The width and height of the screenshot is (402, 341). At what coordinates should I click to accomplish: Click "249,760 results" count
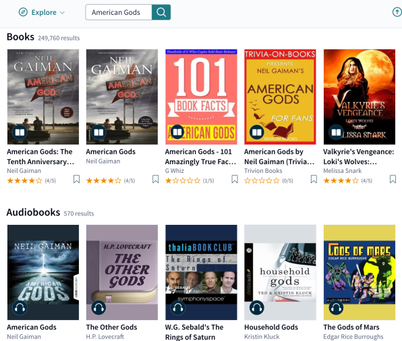pyautogui.click(x=59, y=38)
